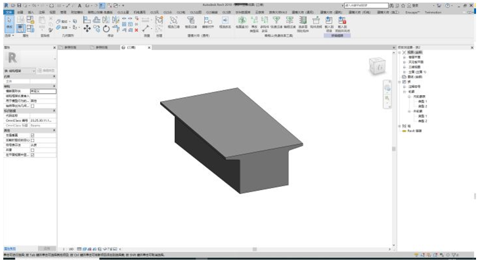Click the properties help link at bottom
The image size is (480, 261).
[x=9, y=249]
